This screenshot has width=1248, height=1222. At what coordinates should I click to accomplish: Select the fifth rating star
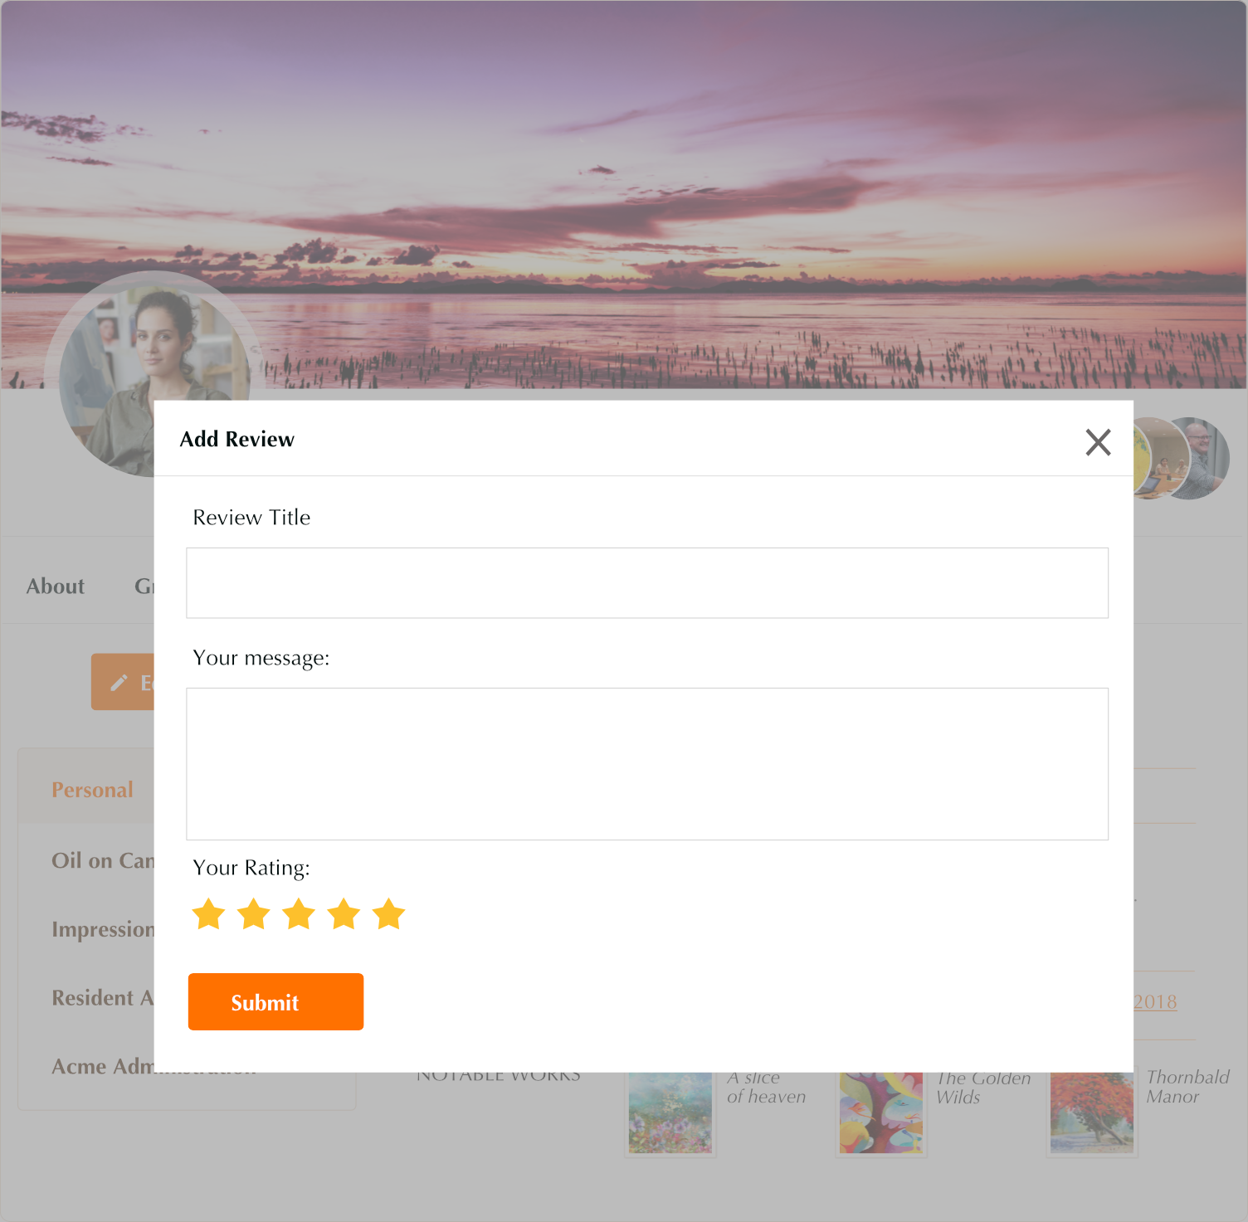pos(388,914)
